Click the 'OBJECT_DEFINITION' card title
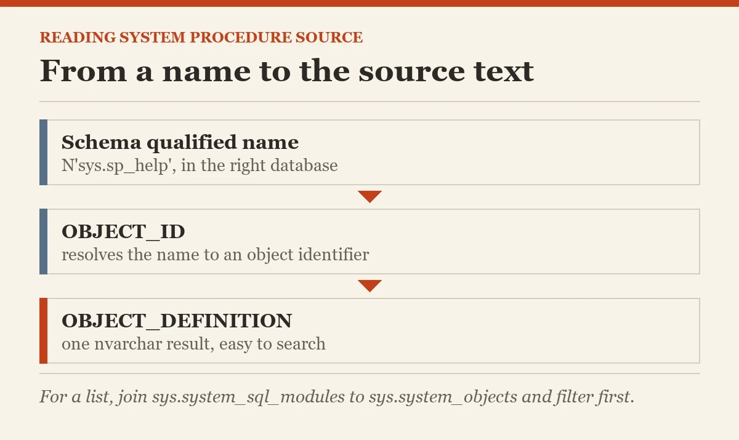 177,321
